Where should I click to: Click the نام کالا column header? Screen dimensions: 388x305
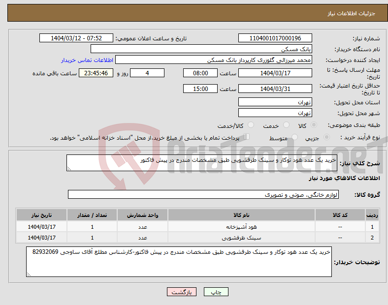241,215
